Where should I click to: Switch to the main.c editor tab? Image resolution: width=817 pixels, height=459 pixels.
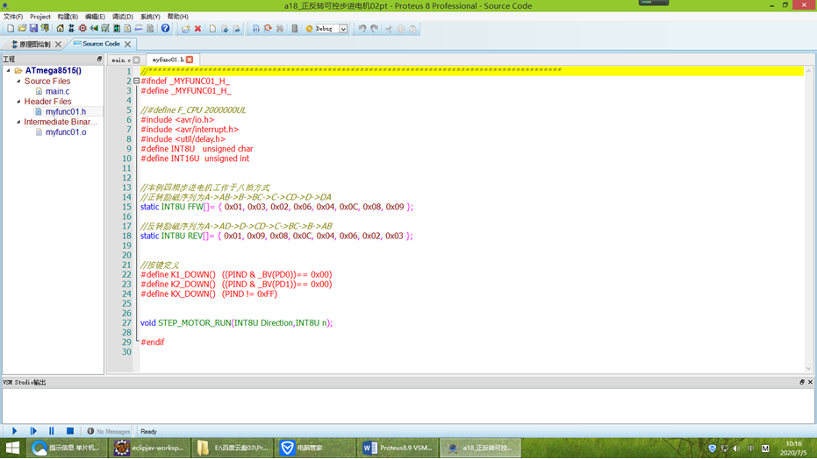pyautogui.click(x=121, y=60)
